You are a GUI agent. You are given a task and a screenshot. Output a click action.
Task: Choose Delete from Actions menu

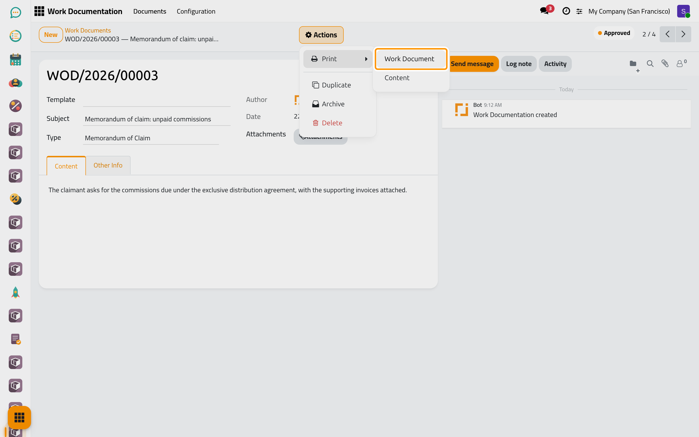338,123
